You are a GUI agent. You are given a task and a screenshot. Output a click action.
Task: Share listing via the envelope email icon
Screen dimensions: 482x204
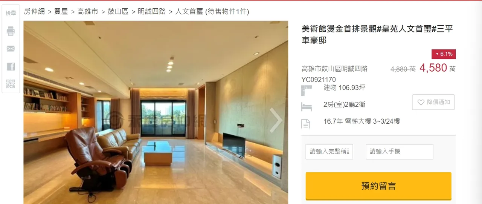(x=11, y=49)
